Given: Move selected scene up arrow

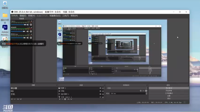Looking at the screenshot, I should [x=18, y=99].
